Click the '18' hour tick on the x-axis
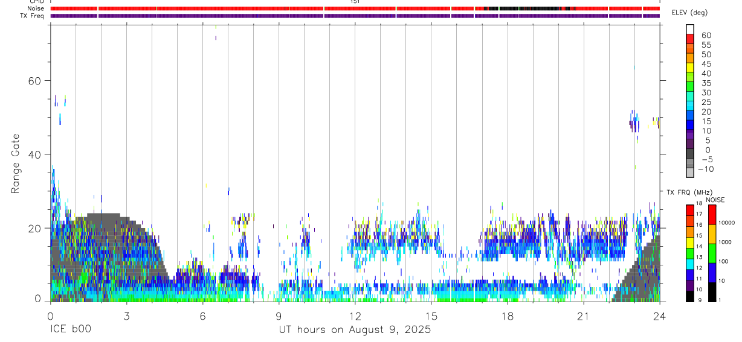742x342 pixels. (507, 315)
